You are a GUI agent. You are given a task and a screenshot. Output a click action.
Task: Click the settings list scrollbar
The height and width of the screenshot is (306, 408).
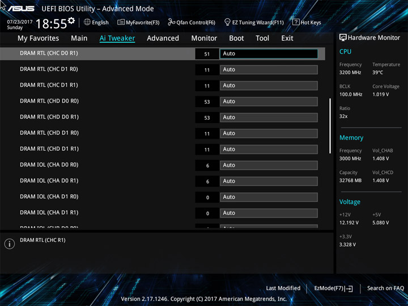tap(330, 126)
